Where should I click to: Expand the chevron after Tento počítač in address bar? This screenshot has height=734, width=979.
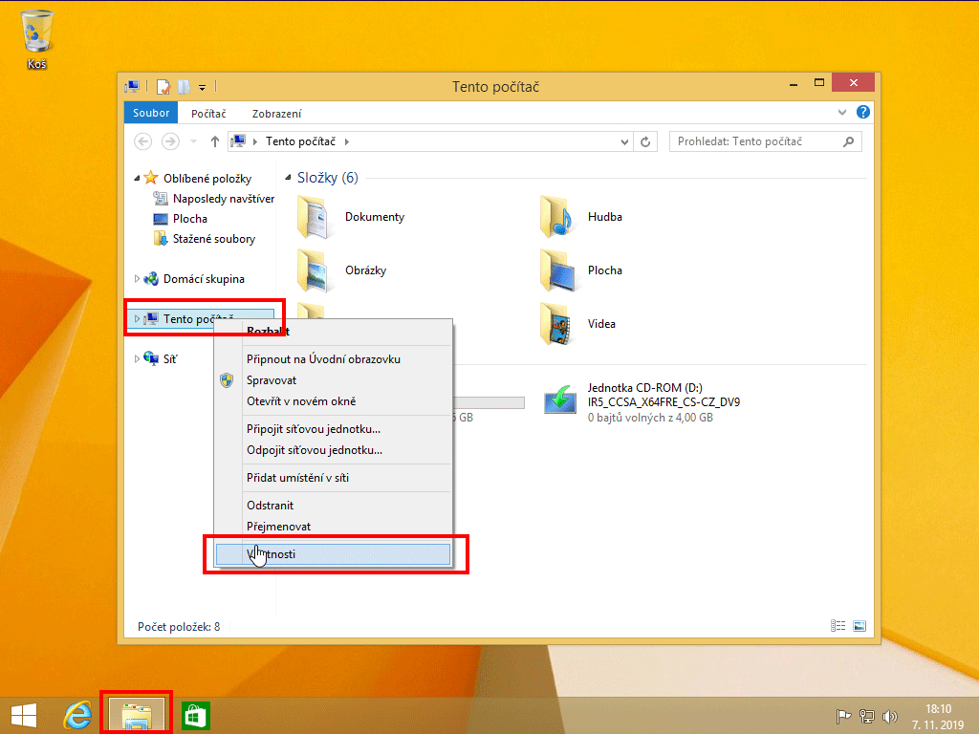click(x=347, y=141)
